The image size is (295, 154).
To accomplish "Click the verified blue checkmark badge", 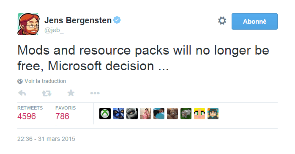I will (117, 20).
